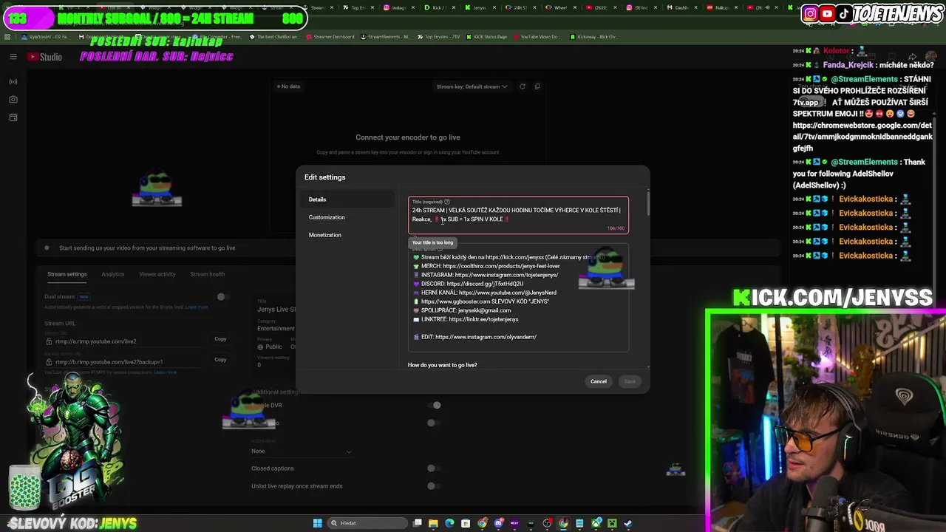Viewport: 946px width, 532px height.
Task: Click Learn more link for Dual stream
Action: coord(197,307)
